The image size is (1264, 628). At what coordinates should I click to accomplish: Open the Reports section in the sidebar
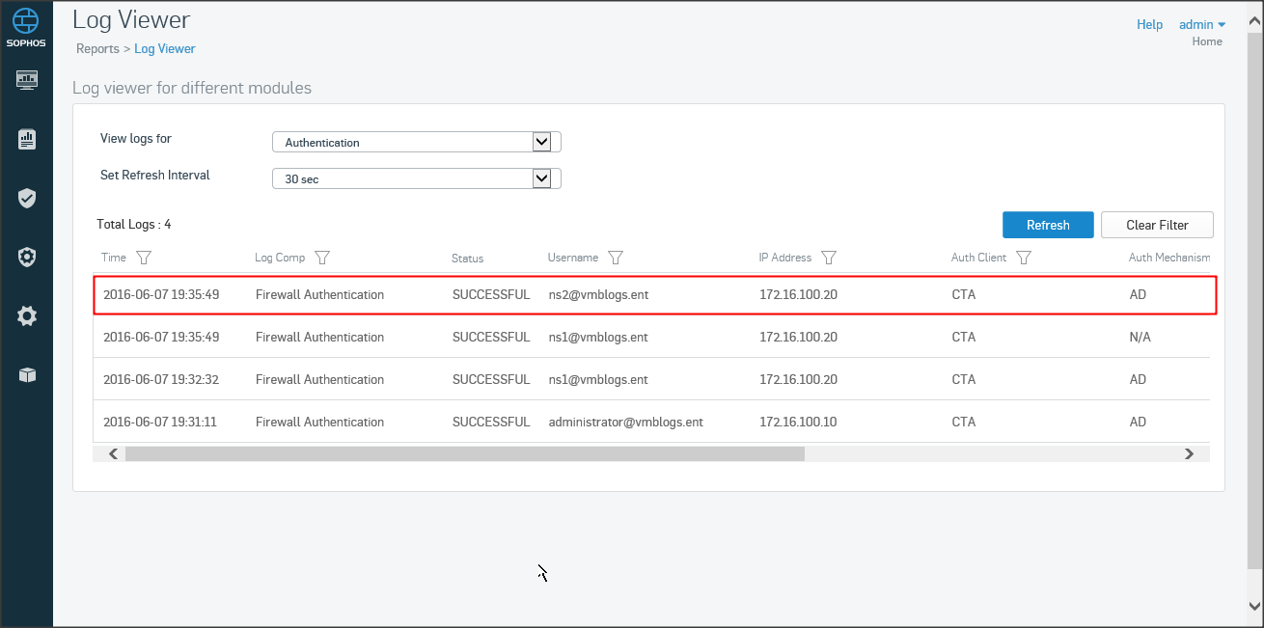[27, 139]
